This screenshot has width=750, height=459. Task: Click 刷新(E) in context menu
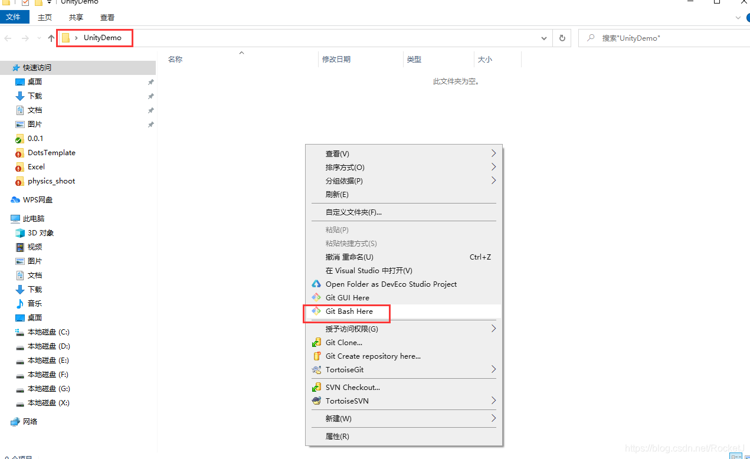point(337,194)
